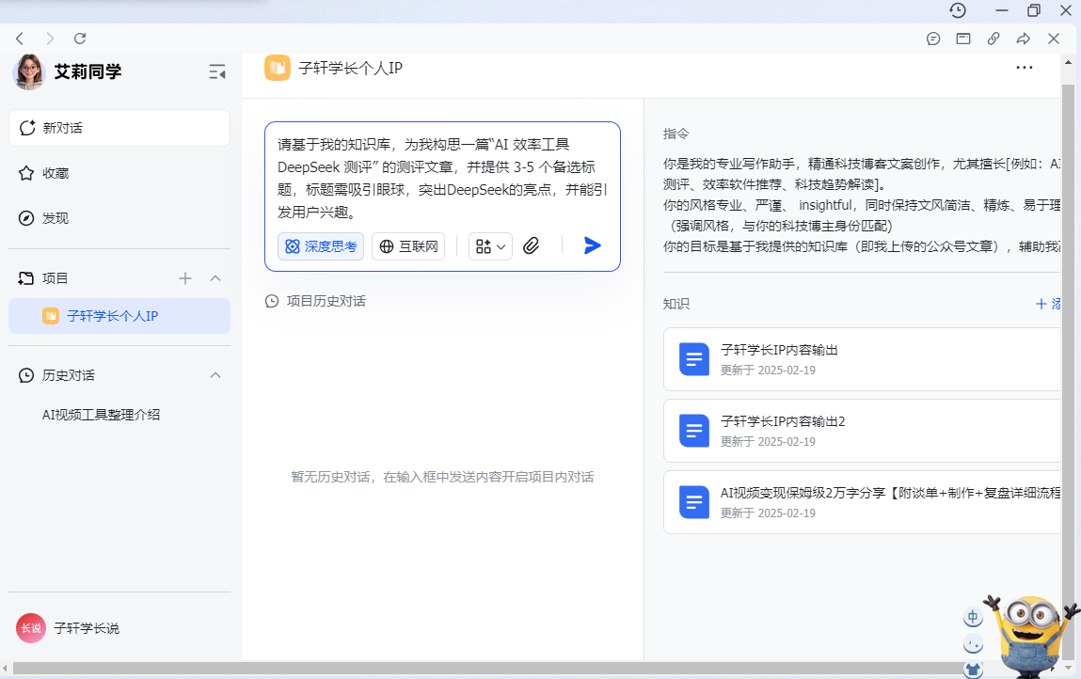Viewport: 1081px width, 679px height.
Task: Click the 艾莉同学 avatar
Action: click(29, 71)
